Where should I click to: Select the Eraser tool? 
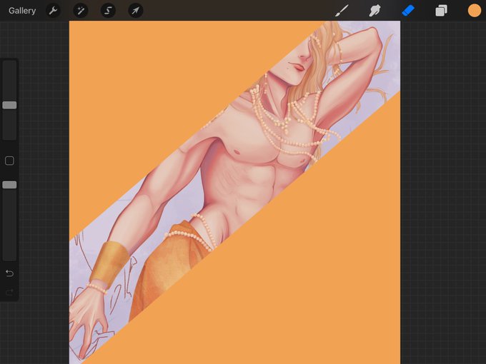(408, 11)
